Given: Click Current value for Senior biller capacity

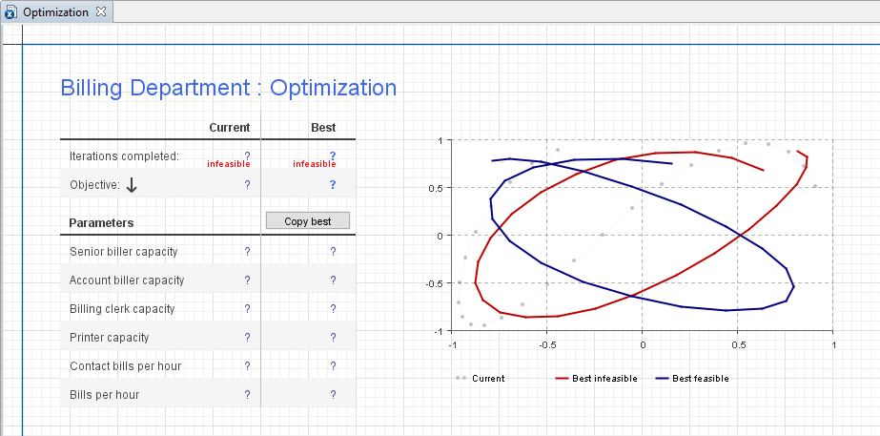Looking at the screenshot, I should (248, 252).
